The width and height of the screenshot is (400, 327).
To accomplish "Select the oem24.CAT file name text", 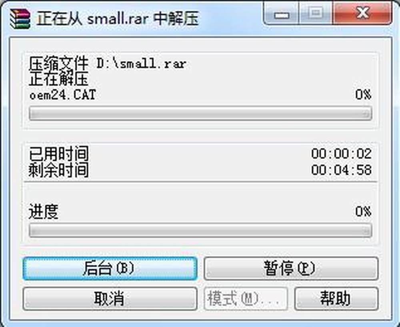I will (63, 95).
